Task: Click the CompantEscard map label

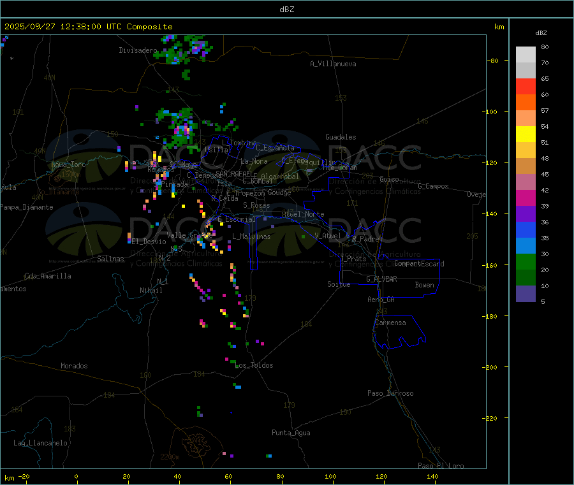Action: tap(420, 264)
